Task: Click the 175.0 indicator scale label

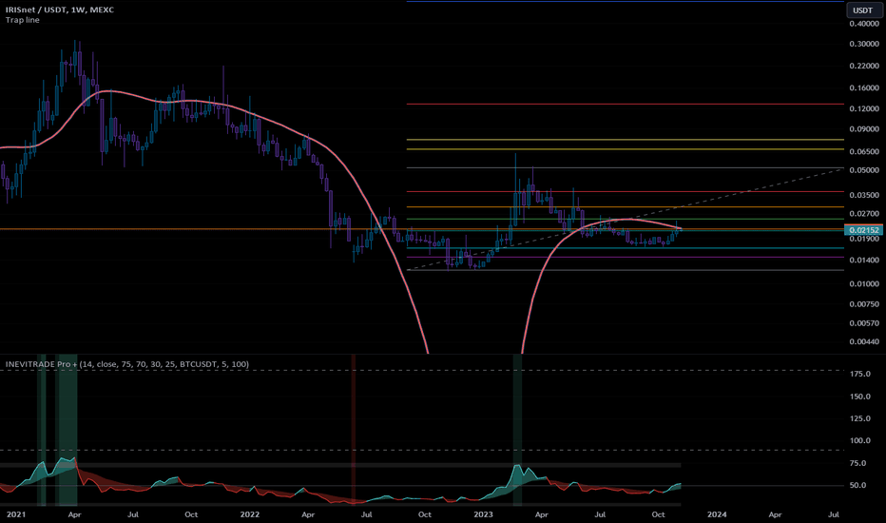Action: point(860,374)
